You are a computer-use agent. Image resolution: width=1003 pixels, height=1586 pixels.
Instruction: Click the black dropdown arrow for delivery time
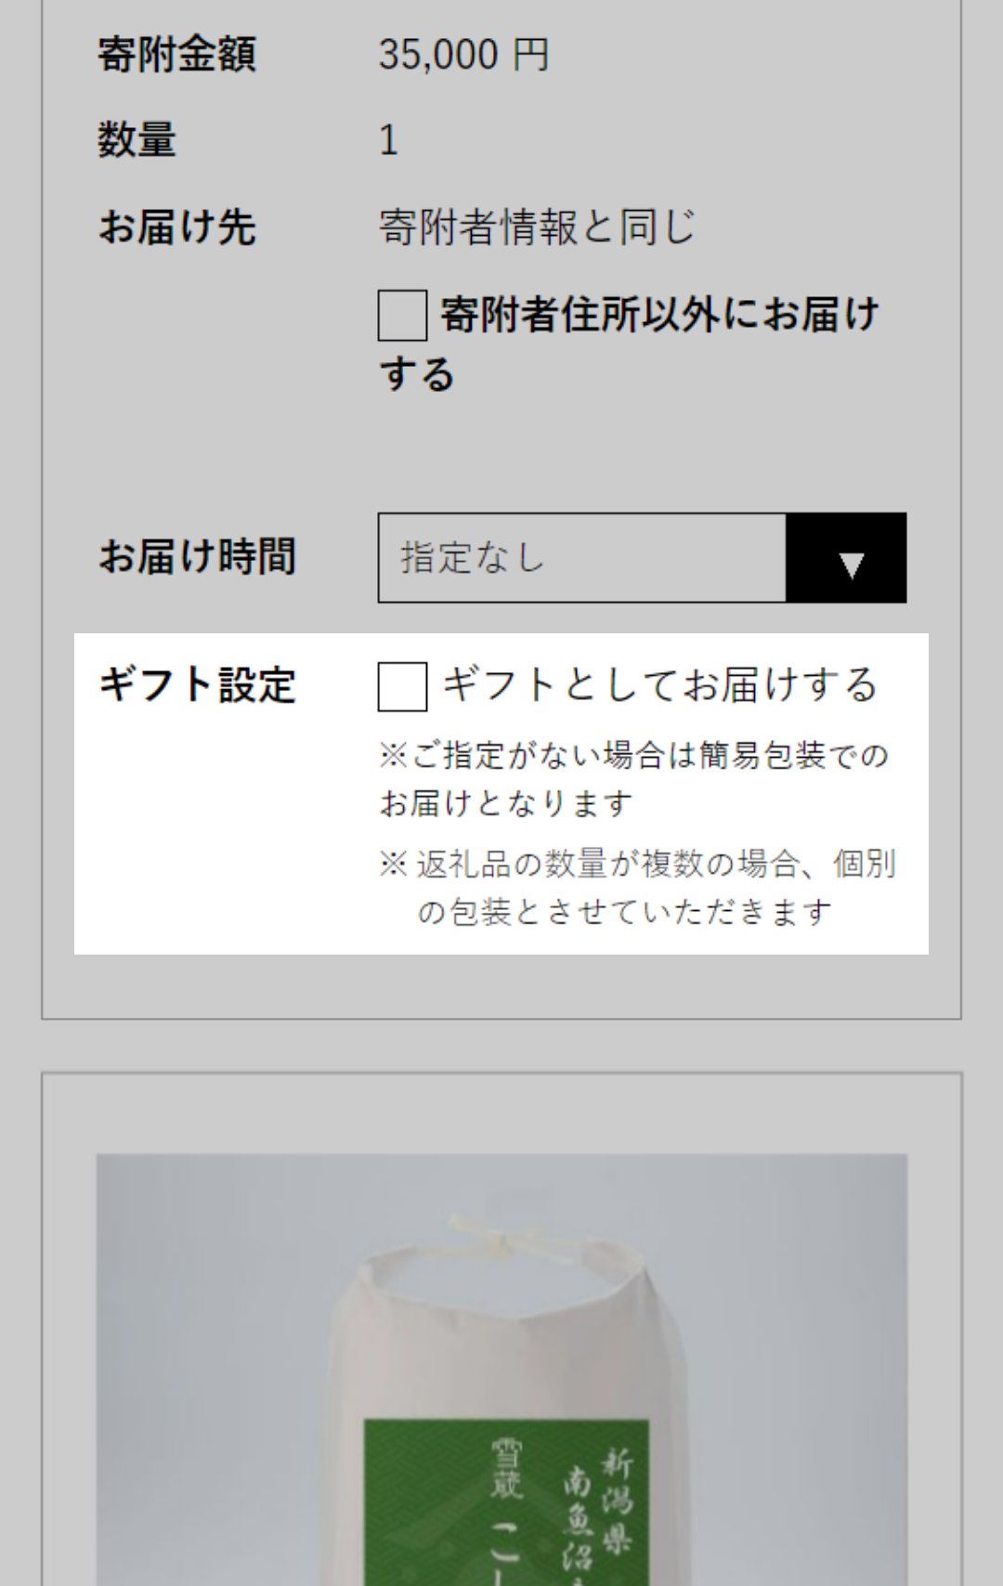click(846, 557)
